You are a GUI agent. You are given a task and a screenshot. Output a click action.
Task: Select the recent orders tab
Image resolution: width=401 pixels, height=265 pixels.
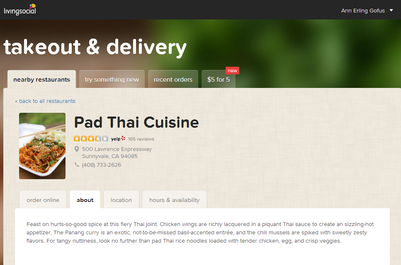pyautogui.click(x=173, y=79)
